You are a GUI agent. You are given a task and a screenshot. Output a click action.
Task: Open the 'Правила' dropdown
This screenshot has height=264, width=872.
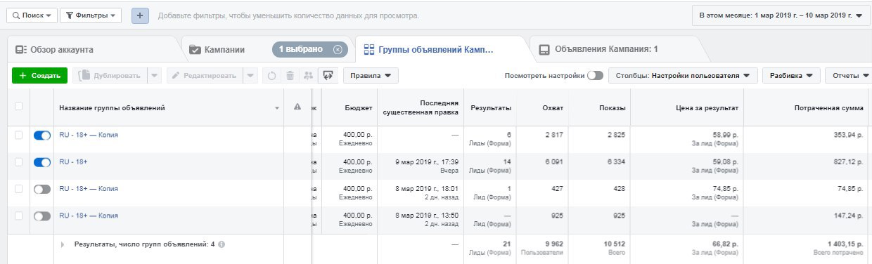click(x=371, y=75)
